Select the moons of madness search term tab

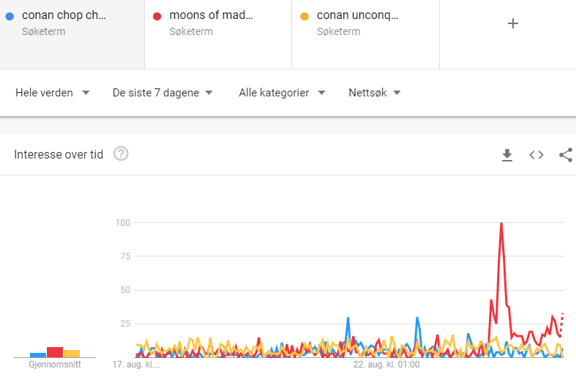pos(218,34)
